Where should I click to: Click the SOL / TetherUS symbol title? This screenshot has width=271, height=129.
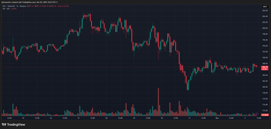click(x=9, y=6)
